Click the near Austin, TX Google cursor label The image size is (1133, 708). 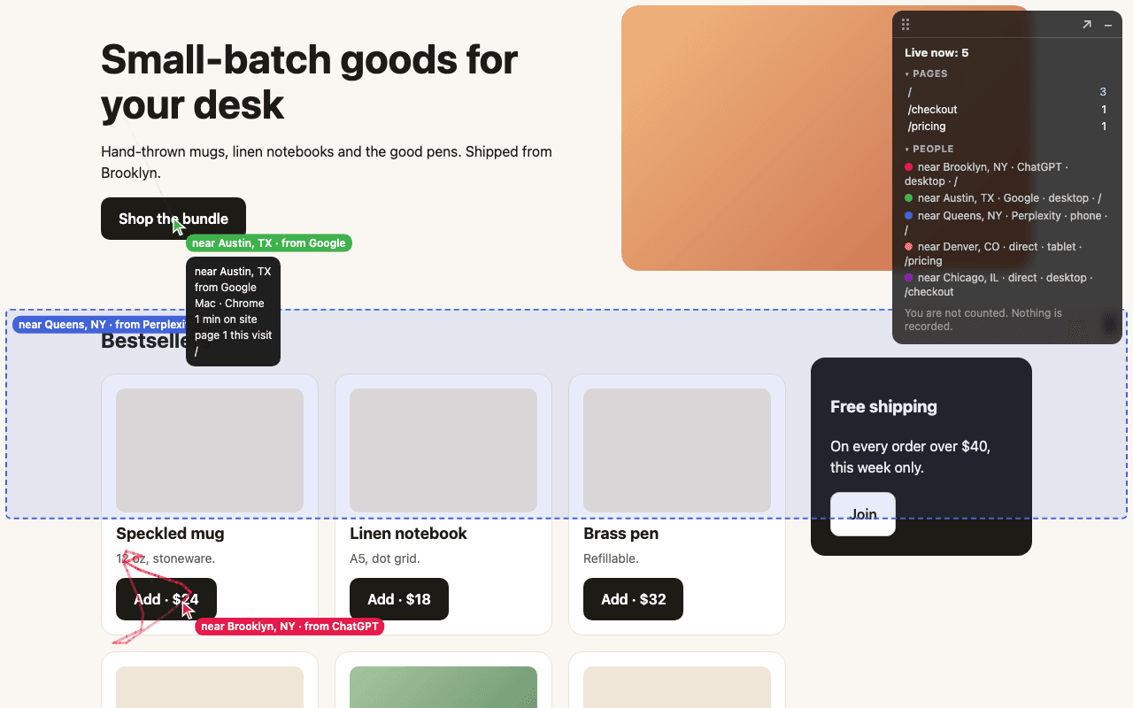coord(269,243)
